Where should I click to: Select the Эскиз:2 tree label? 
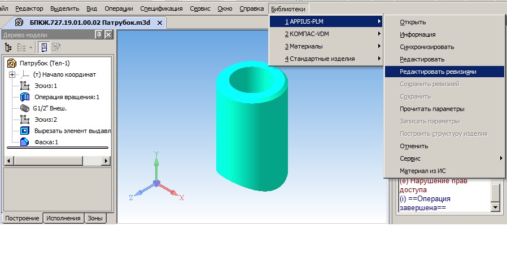pos(46,120)
